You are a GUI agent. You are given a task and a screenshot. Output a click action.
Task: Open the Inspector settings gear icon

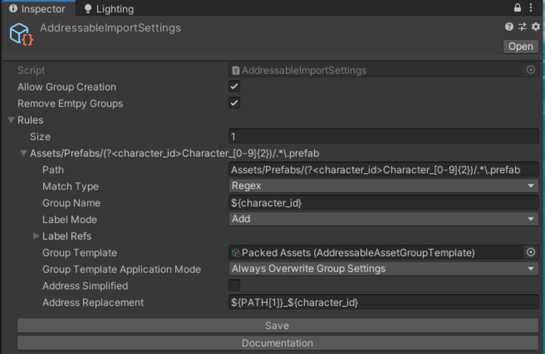tap(535, 27)
